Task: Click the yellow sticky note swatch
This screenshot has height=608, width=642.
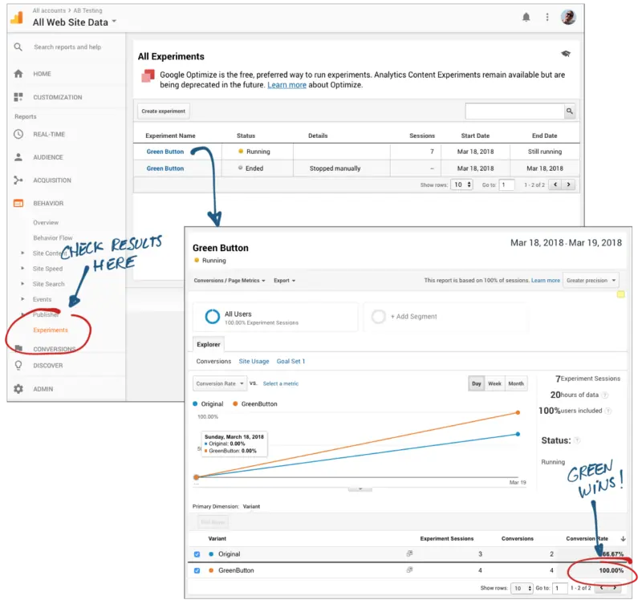Action: tap(620, 295)
